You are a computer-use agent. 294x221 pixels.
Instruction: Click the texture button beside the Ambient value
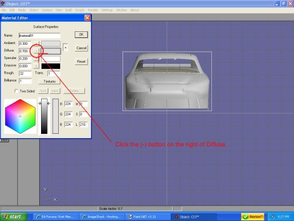(x=36, y=44)
